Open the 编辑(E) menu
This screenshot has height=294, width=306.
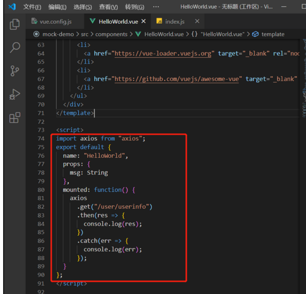coord(57,7)
